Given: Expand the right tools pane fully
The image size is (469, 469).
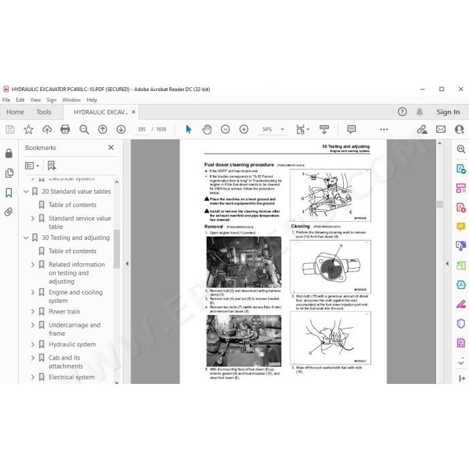Looking at the screenshot, I should pyautogui.click(x=462, y=379).
